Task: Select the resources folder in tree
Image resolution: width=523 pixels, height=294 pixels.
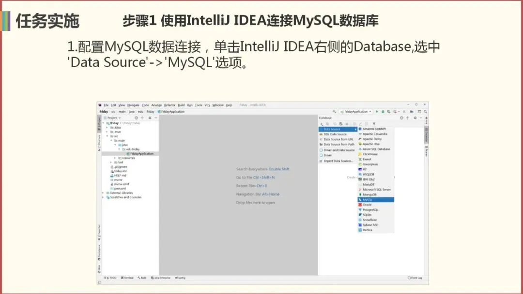Action: point(126,158)
